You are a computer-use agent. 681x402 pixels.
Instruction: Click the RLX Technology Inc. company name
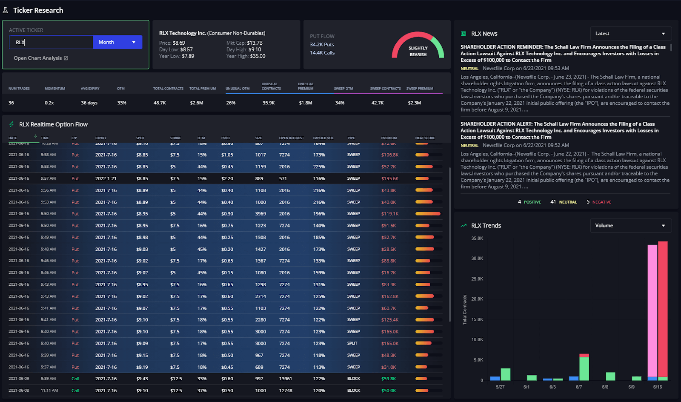click(183, 33)
